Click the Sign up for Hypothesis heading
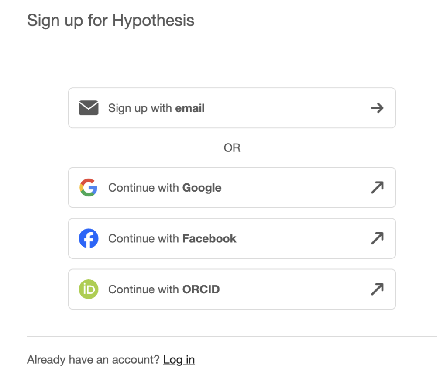This screenshot has height=375, width=447. tap(110, 20)
